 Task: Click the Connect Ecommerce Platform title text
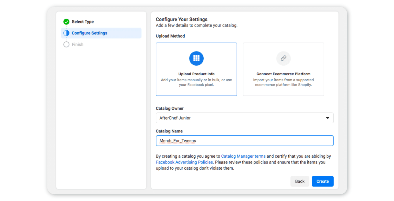(283, 74)
